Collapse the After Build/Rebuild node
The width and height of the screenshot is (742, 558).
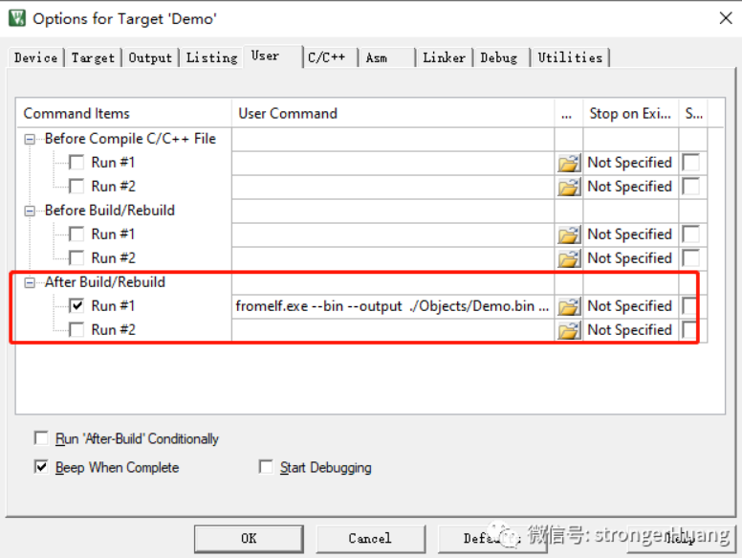[30, 282]
